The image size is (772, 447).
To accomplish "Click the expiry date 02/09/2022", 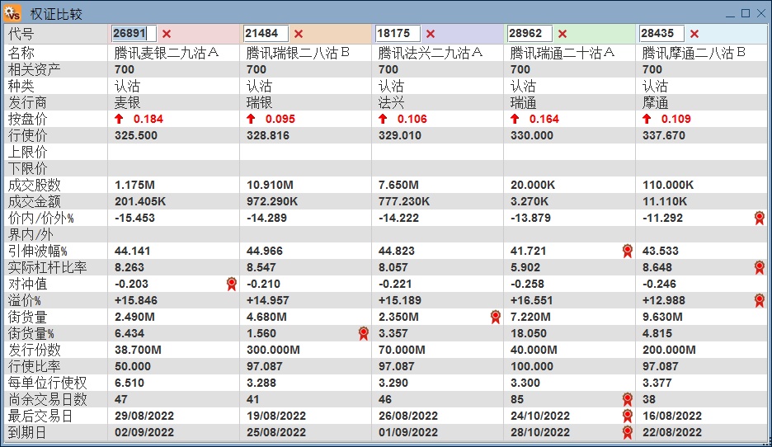I will click(144, 433).
